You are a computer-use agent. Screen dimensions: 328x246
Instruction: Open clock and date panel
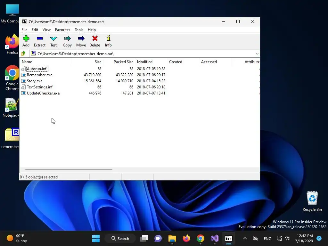304,238
